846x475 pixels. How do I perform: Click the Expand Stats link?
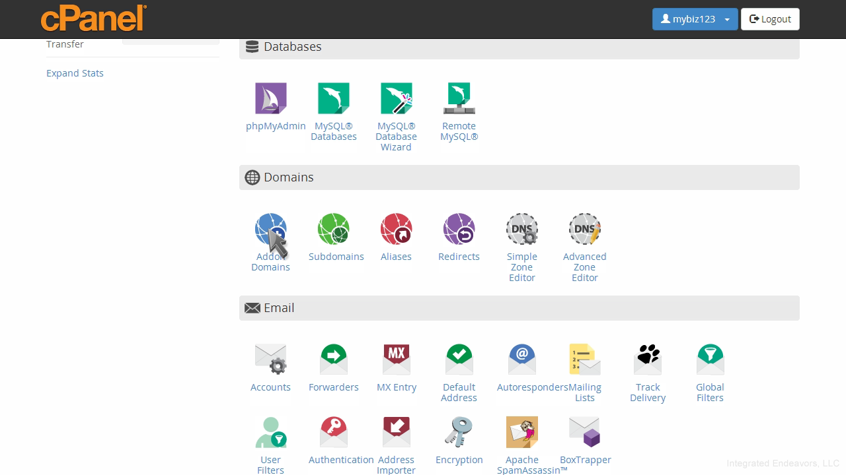(x=75, y=73)
